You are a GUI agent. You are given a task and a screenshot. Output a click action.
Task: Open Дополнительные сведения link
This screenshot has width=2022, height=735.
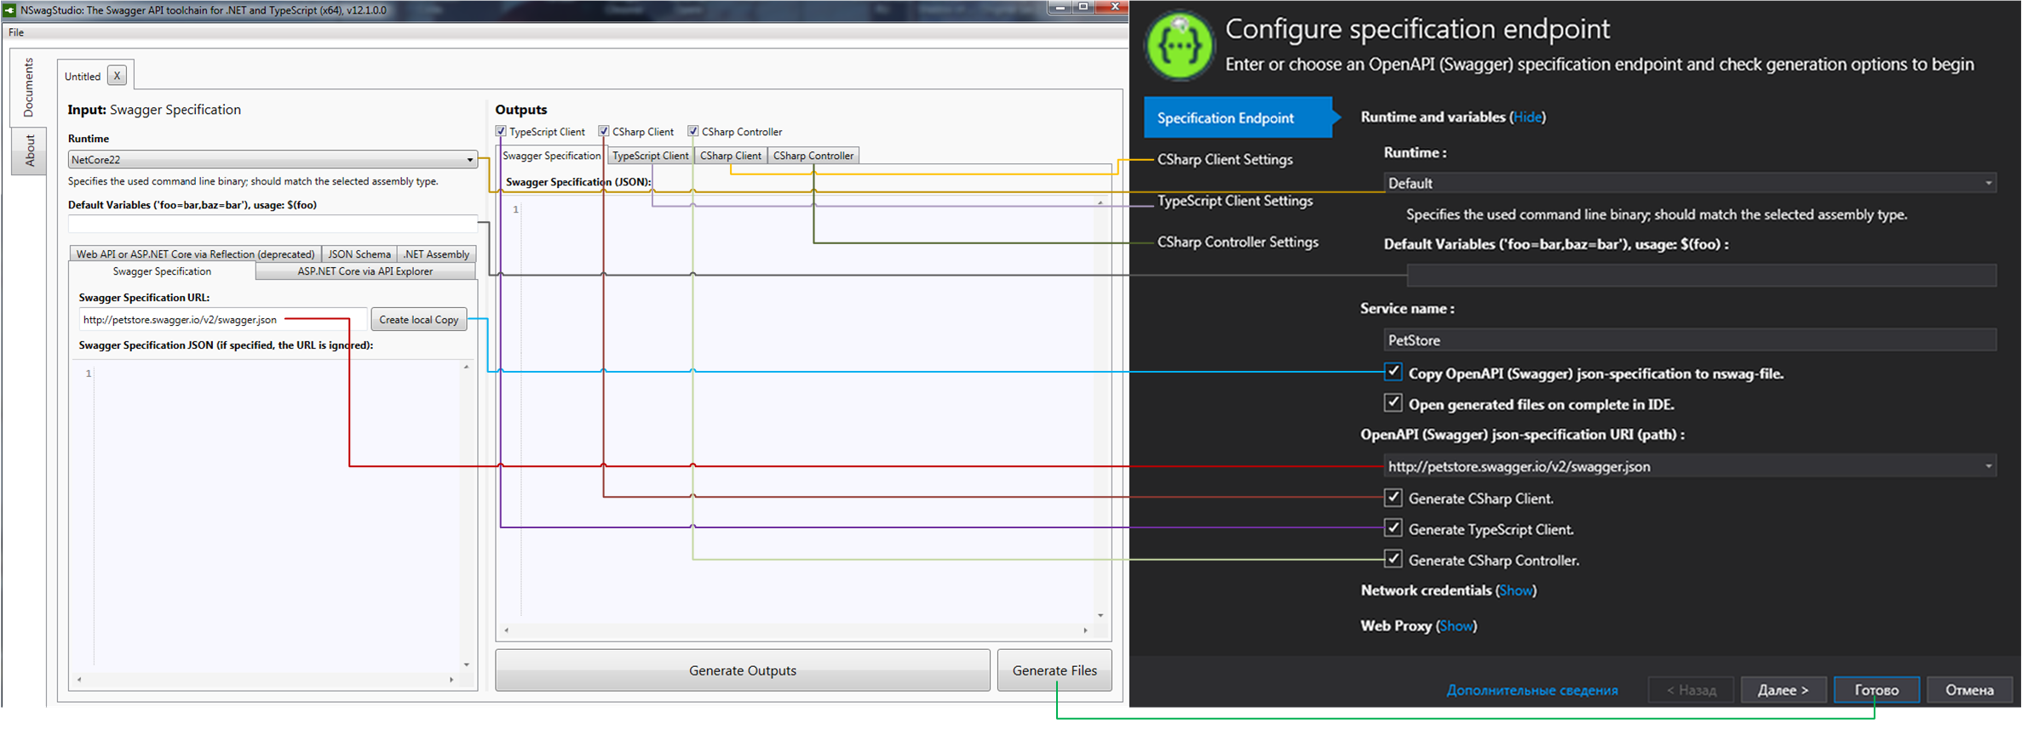pos(1531,690)
